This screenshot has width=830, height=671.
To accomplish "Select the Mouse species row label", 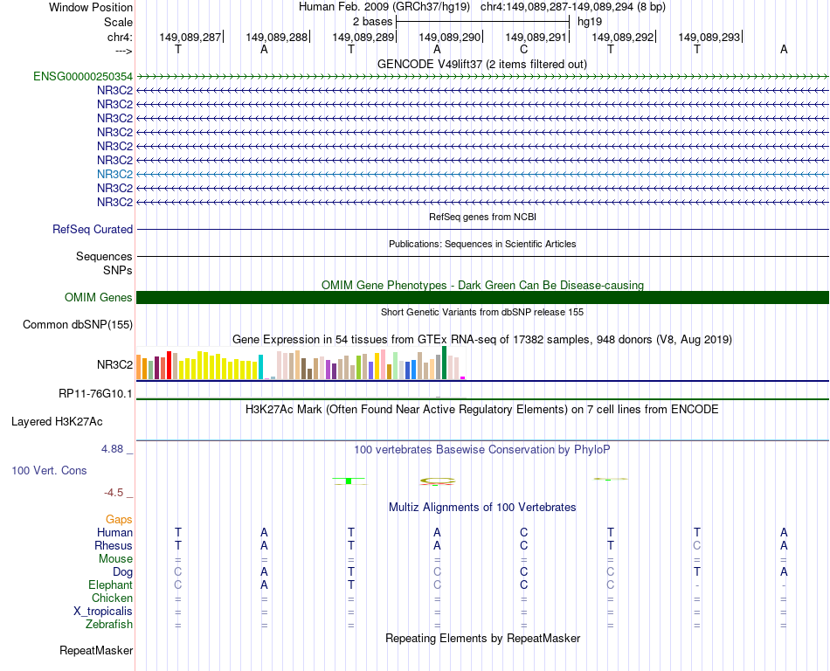I will 115,559.
